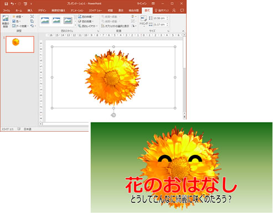Click the spell check icon in status bar
The image size is (273, 213).
click(19, 129)
